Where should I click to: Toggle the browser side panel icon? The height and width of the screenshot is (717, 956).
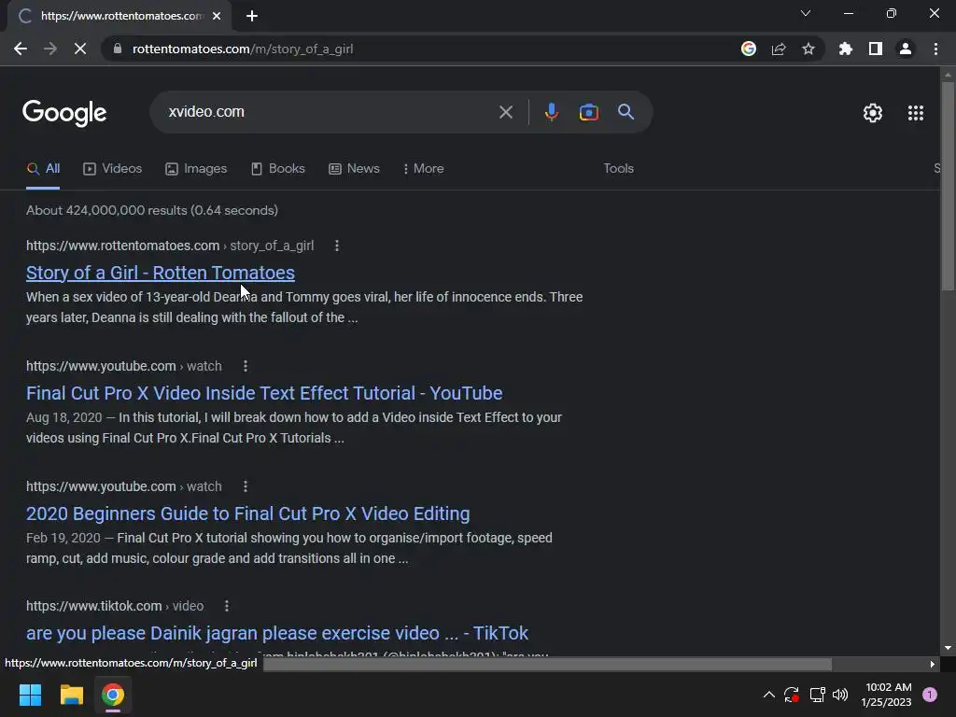pos(876,49)
